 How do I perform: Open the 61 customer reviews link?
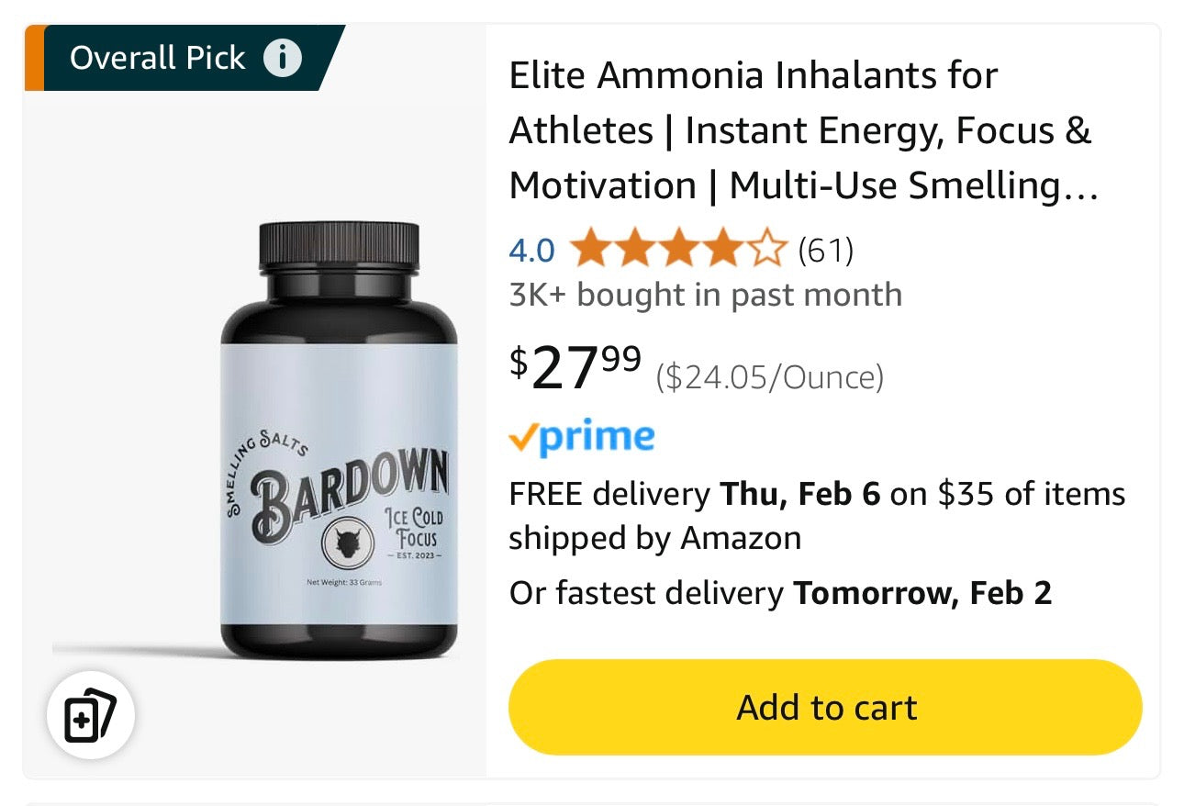(826, 250)
